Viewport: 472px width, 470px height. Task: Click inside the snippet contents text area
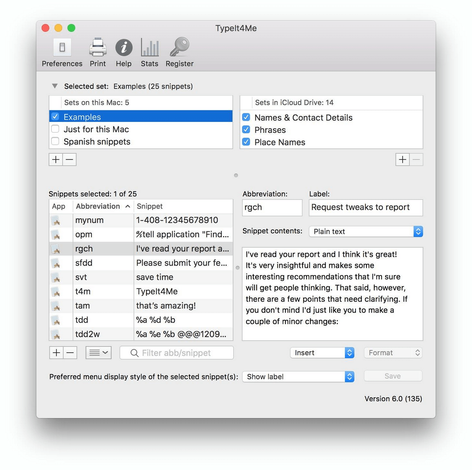(x=332, y=294)
